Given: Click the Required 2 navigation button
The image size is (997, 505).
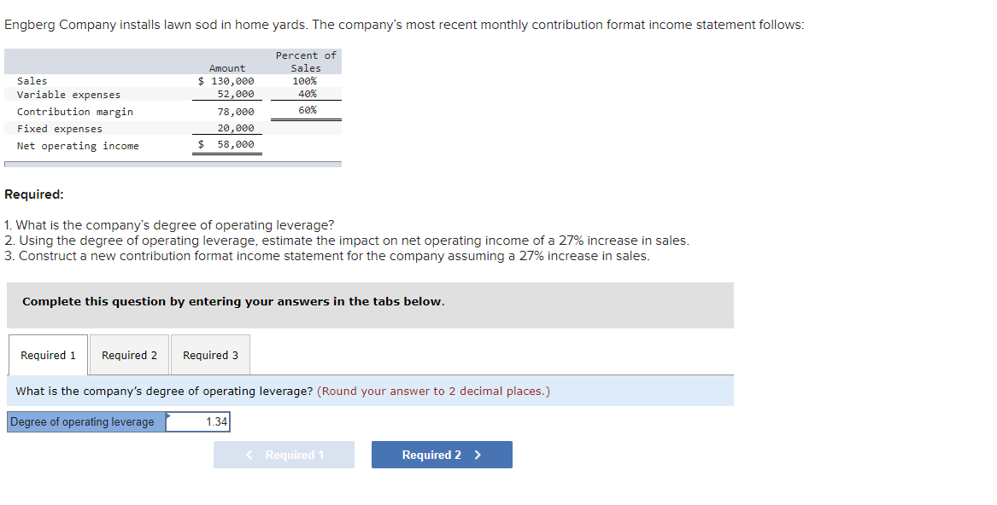Looking at the screenshot, I should point(442,454).
